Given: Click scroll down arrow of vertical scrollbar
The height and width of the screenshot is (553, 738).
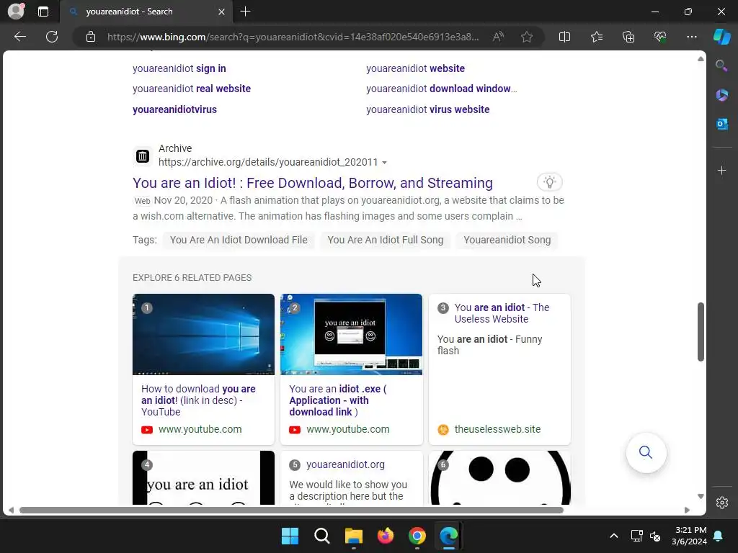Looking at the screenshot, I should [x=701, y=496].
